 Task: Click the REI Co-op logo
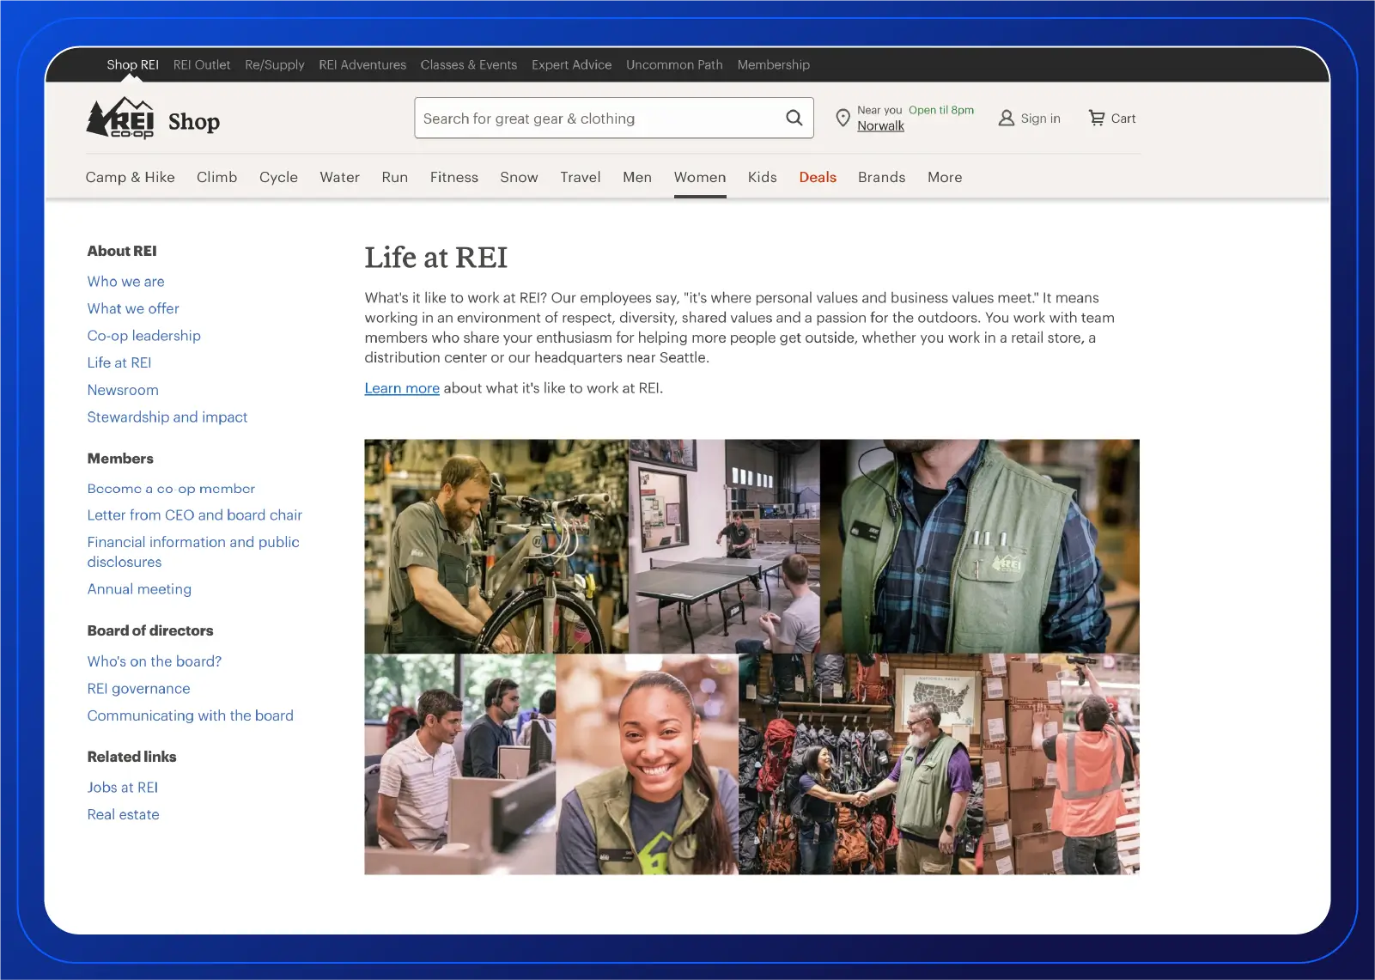121,119
